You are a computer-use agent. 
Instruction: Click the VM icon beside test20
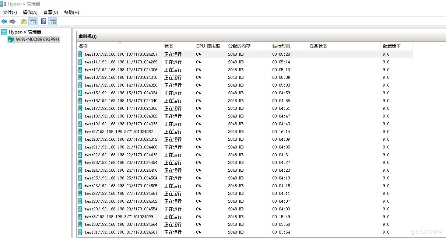[x=80, y=139]
